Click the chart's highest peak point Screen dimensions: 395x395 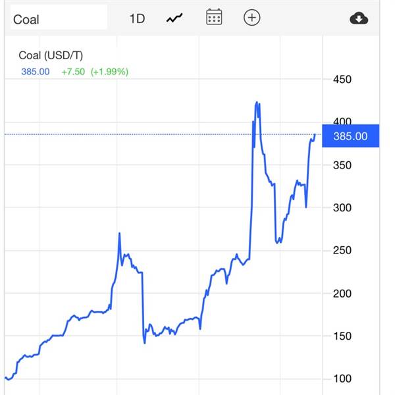point(257,102)
